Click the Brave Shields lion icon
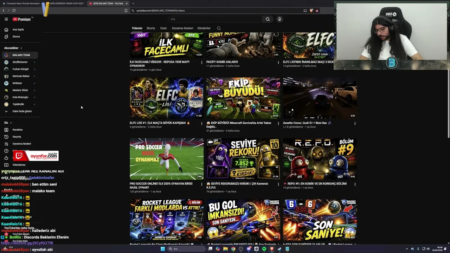Screen dimensions: 450x253 [x=311, y=11]
